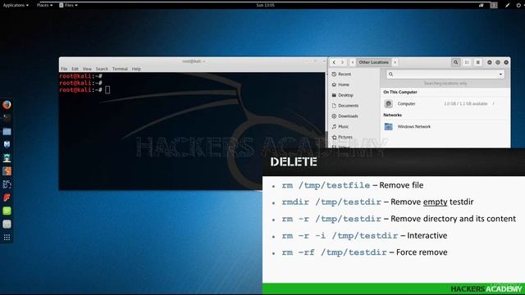525x295 pixels.
Task: Click the 'On This Computer' heading
Action: coord(400,92)
